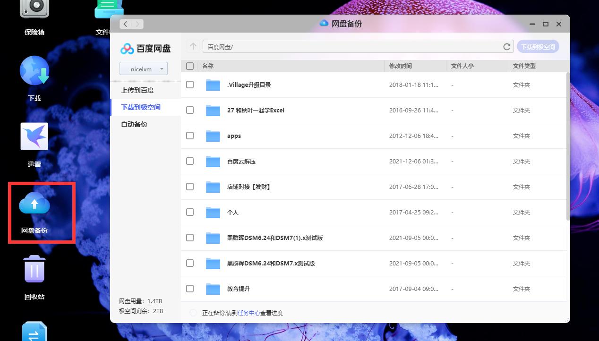Click the forward navigation arrow
This screenshot has height=341, width=599.
(137, 24)
